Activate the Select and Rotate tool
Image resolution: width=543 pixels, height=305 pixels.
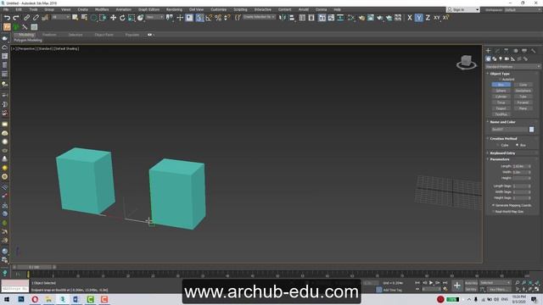pos(122,18)
